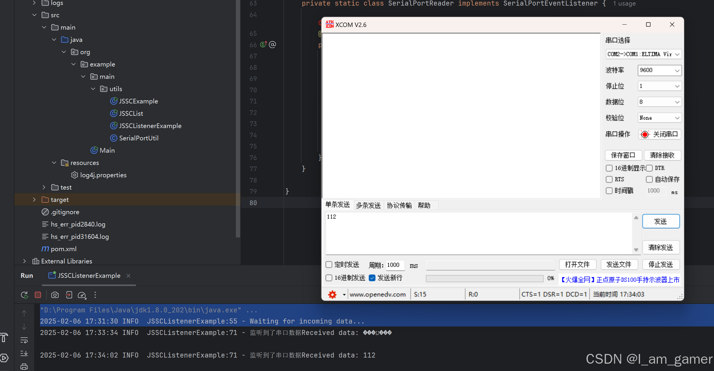This screenshot has height=371, width=714.
Task: Click the camera thread dump icon
Action: [55, 295]
